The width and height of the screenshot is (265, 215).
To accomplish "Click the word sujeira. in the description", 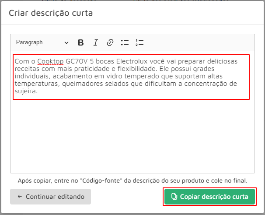I will point(26,91).
